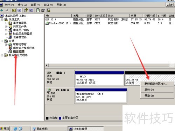Sort by the 空闲空间 column header

coord(149,16)
